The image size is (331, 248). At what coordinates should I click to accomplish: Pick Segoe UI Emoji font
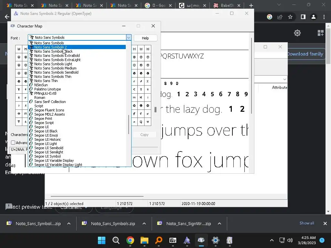tap(77, 135)
